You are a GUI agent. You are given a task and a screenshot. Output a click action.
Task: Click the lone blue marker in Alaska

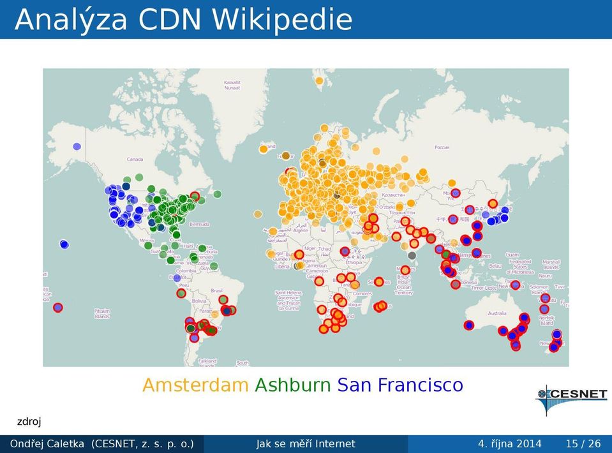coord(77,146)
